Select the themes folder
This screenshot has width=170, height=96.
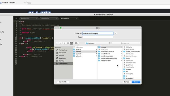pos(78,51)
